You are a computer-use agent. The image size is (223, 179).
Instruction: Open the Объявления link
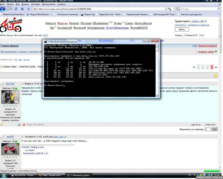tap(100, 23)
